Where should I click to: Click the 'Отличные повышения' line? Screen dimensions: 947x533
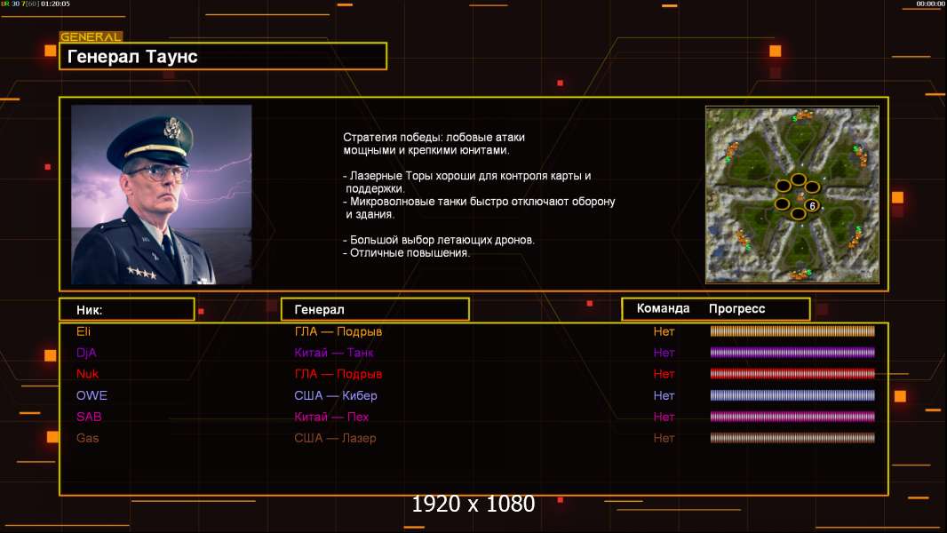[407, 253]
